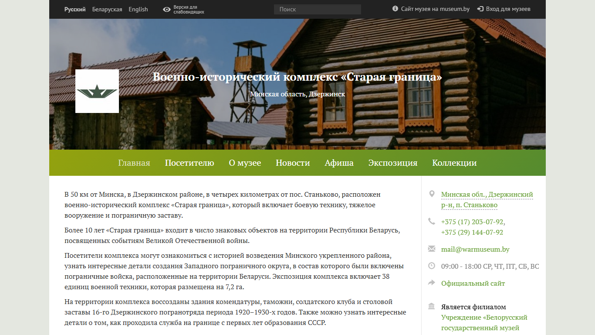Click the opening hours text 09:00 - 18:00
This screenshot has height=335, width=595.
(x=490, y=267)
